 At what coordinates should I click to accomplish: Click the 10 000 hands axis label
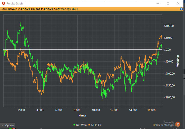[96, 110]
